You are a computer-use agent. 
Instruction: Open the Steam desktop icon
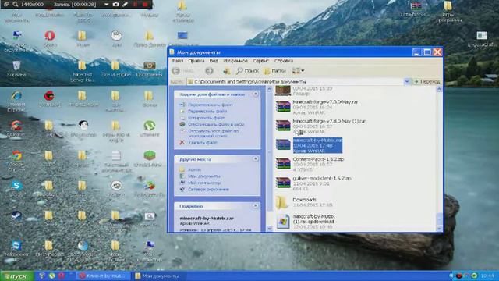point(16,215)
